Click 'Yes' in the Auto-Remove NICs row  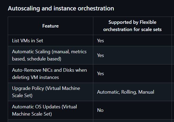tap(100, 73)
